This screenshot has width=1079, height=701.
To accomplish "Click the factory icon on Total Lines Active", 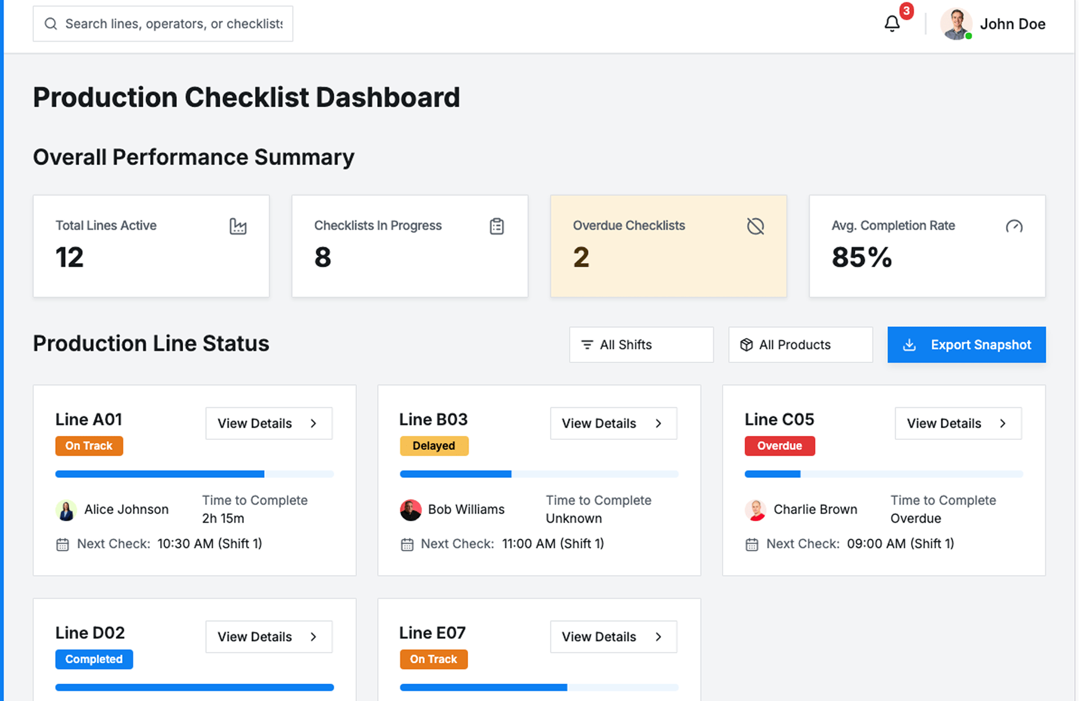I will 238,226.
